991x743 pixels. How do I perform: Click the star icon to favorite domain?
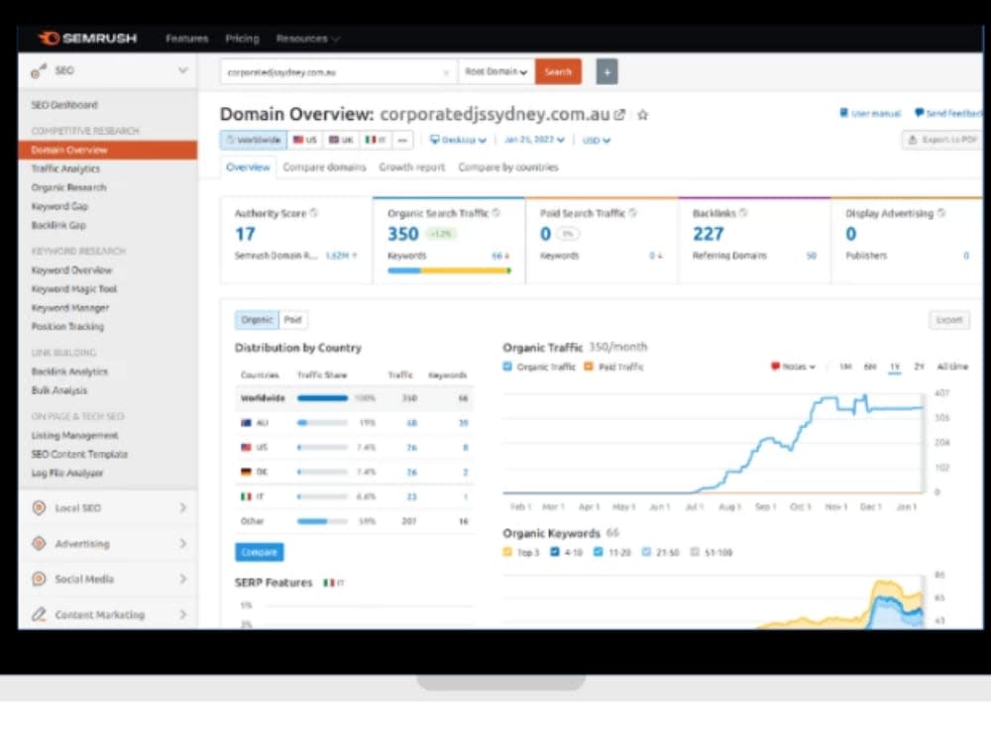[643, 115]
